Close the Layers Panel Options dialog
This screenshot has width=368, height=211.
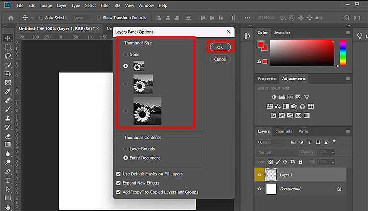(x=229, y=32)
